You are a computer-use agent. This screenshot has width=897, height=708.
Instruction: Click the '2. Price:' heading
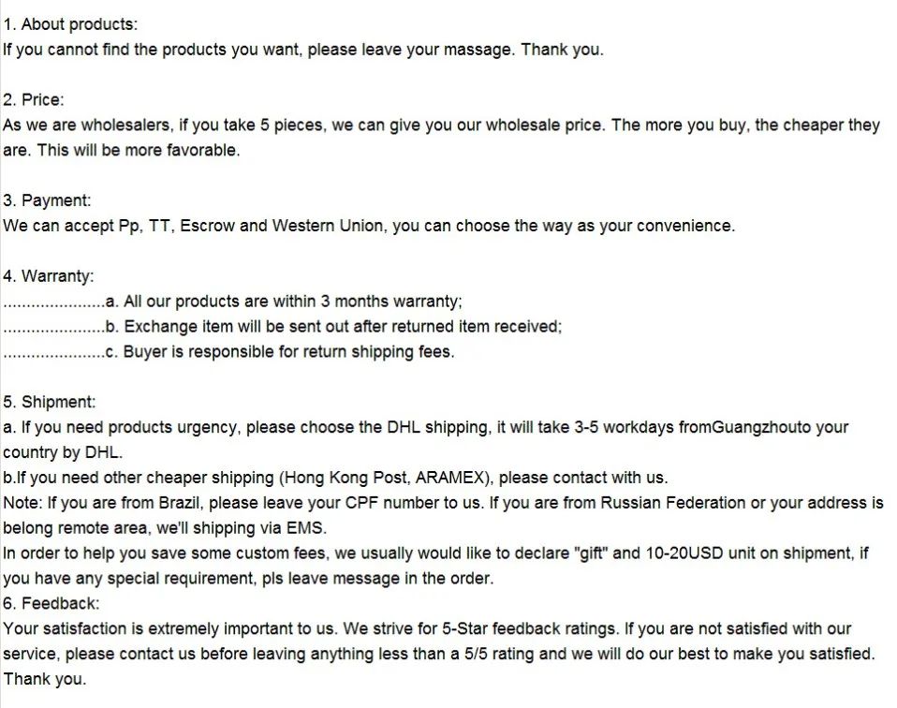point(34,100)
